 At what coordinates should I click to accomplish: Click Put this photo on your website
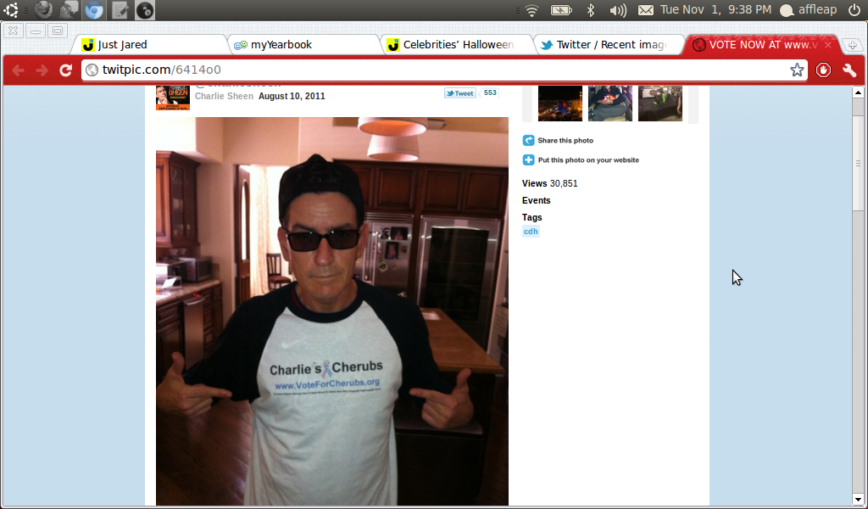[588, 160]
